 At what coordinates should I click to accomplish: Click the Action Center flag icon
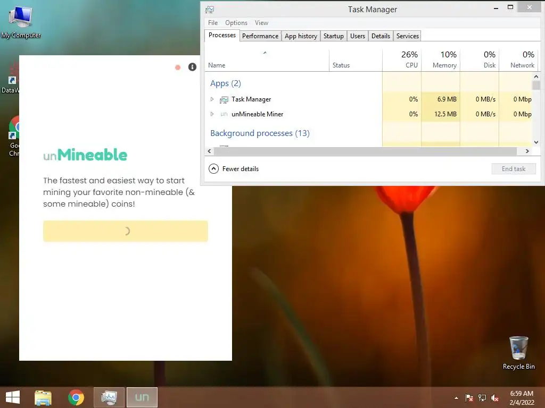pyautogui.click(x=469, y=398)
